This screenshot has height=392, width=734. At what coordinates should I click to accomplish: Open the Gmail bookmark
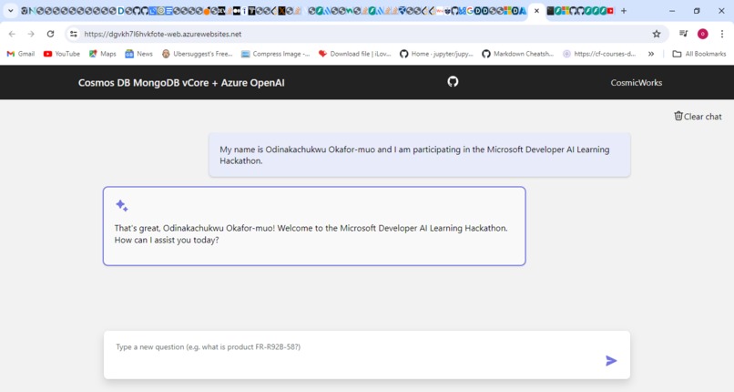coord(21,54)
